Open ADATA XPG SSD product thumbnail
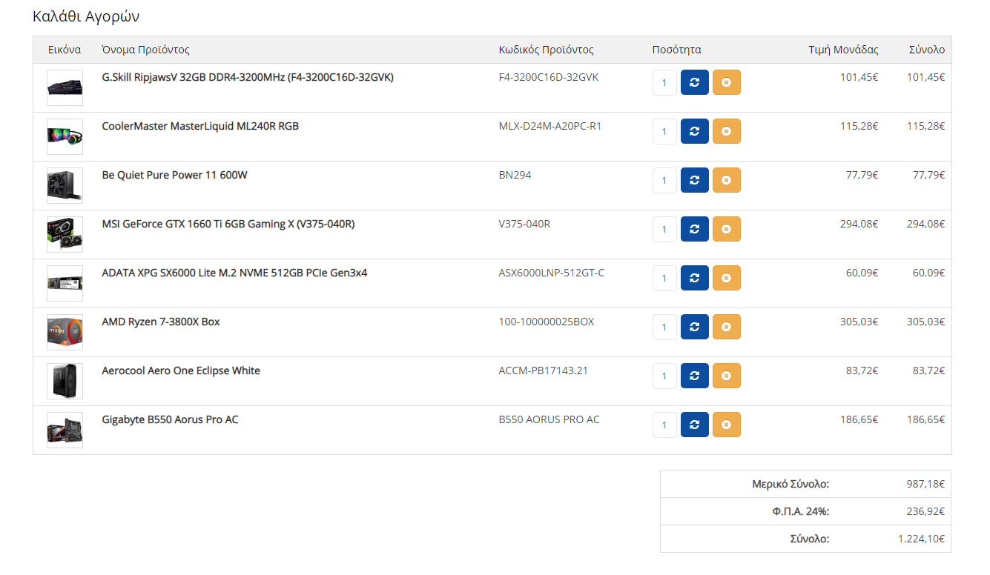Screen dimensions: 990x575 click(x=65, y=283)
